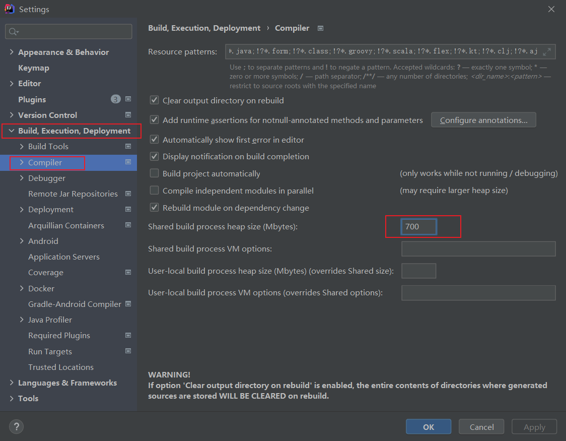566x441 pixels.
Task: Expand the Build Tools tree node
Action: pos(22,147)
